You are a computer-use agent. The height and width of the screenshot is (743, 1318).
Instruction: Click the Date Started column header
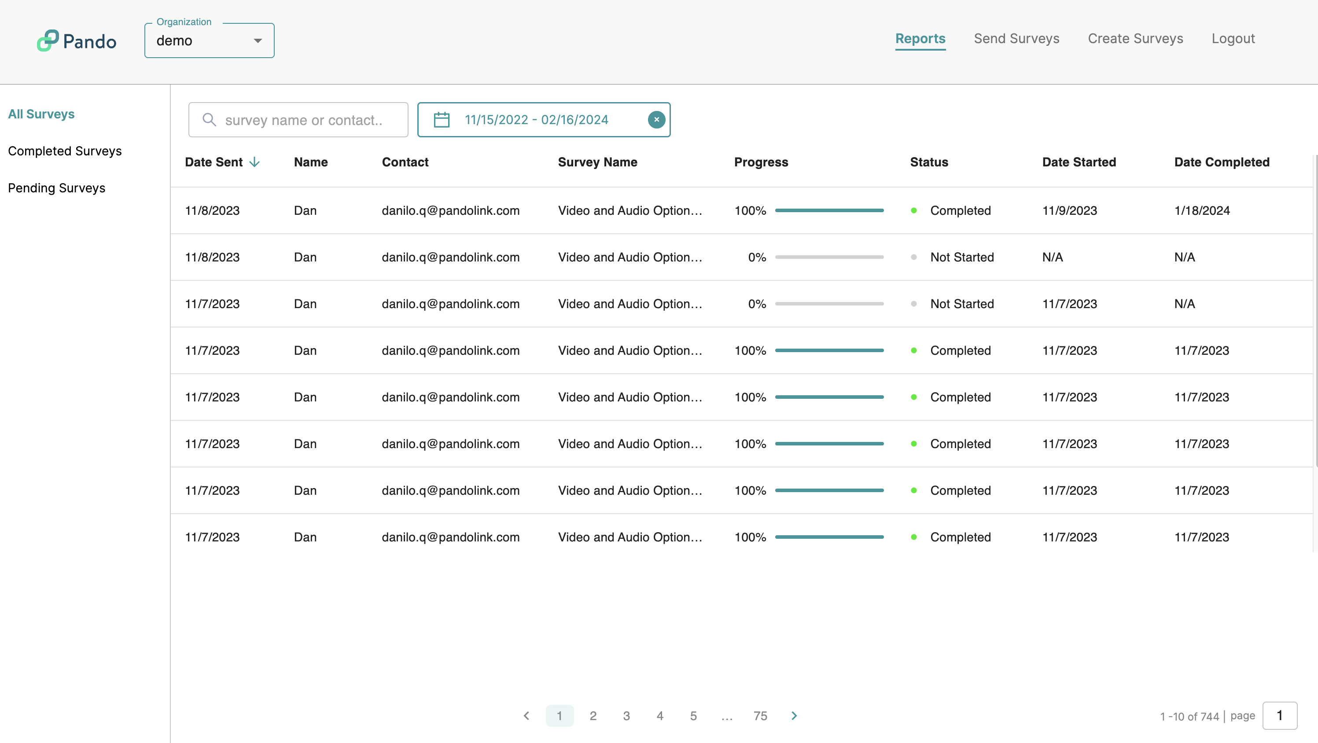[1079, 162]
